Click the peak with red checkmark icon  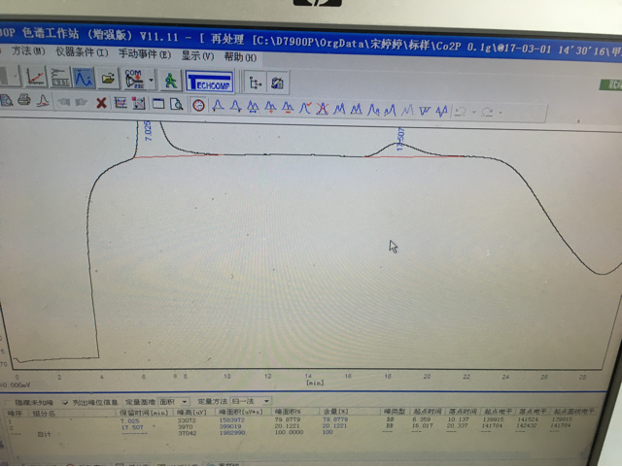(305, 108)
